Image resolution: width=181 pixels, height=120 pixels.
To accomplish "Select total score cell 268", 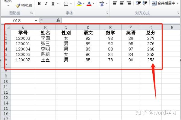I will tap(151, 49).
